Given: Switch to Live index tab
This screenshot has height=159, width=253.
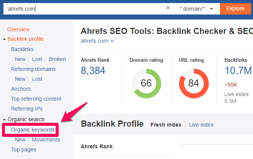Looking at the screenshot, I should click(x=201, y=125).
